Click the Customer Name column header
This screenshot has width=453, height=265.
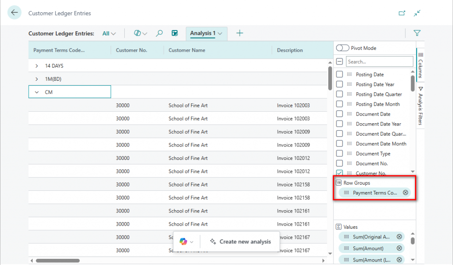pyautogui.click(x=187, y=50)
